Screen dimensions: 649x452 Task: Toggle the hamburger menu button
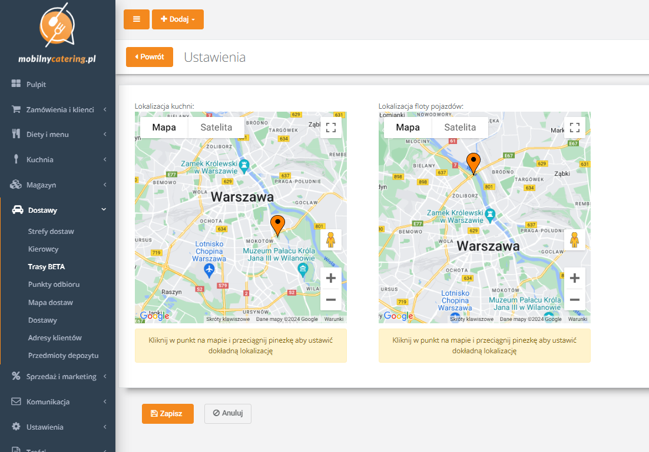137,19
